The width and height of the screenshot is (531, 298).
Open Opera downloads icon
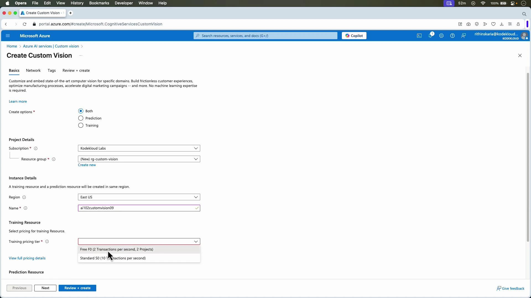tap(502, 24)
